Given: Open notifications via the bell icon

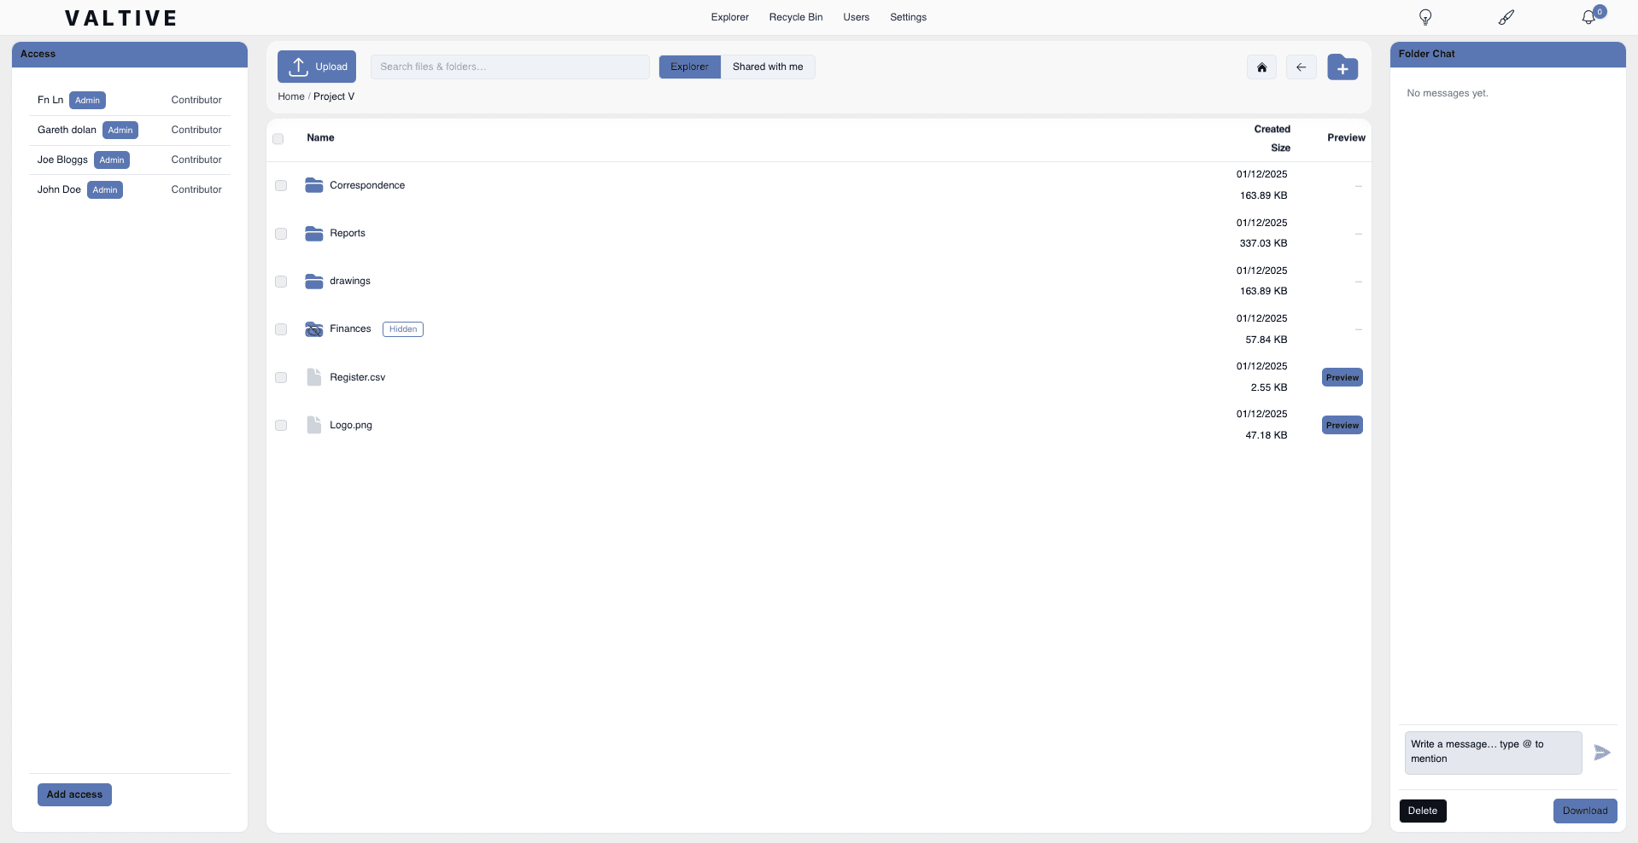Looking at the screenshot, I should [x=1588, y=17].
